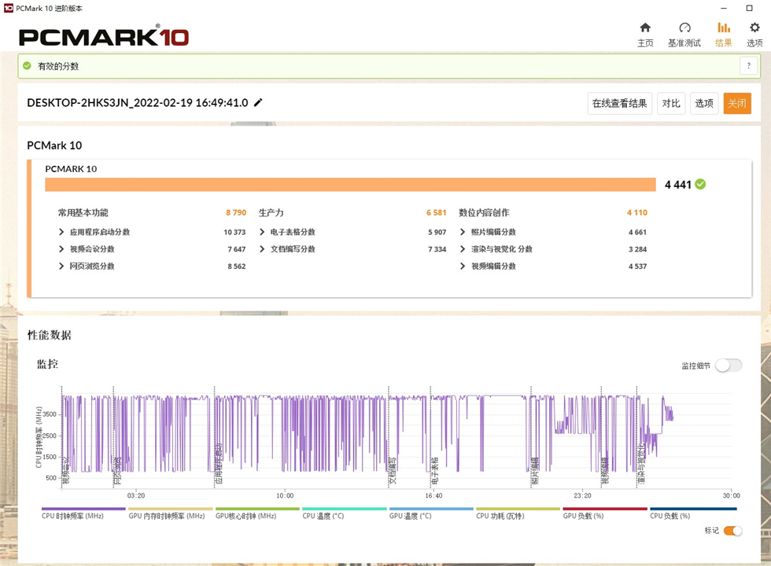Viewport: 771px width, 566px height.
Task: Open the 基准测试 benchmark gauge icon
Action: click(x=684, y=28)
